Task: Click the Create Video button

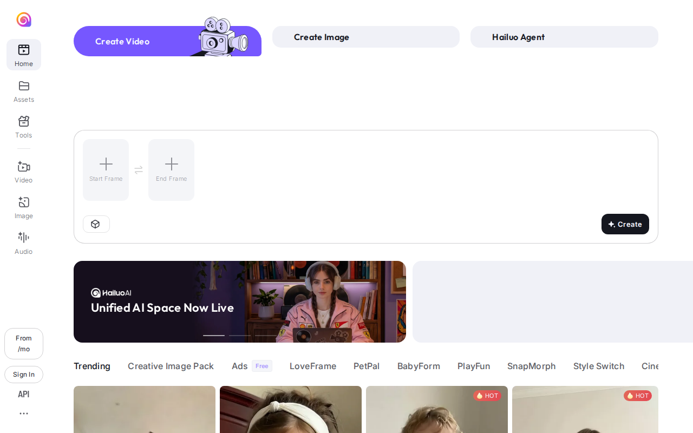Action: (167, 41)
